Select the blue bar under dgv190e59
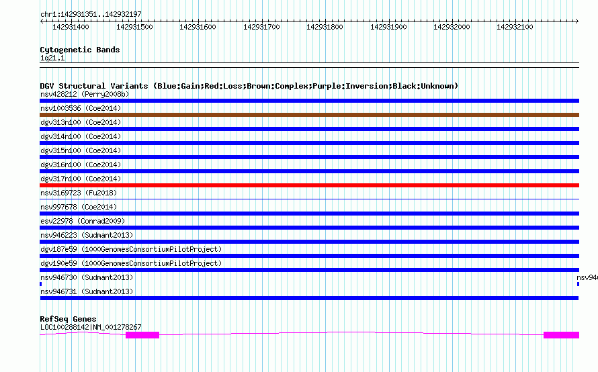598x372 pixels. [x=309, y=270]
